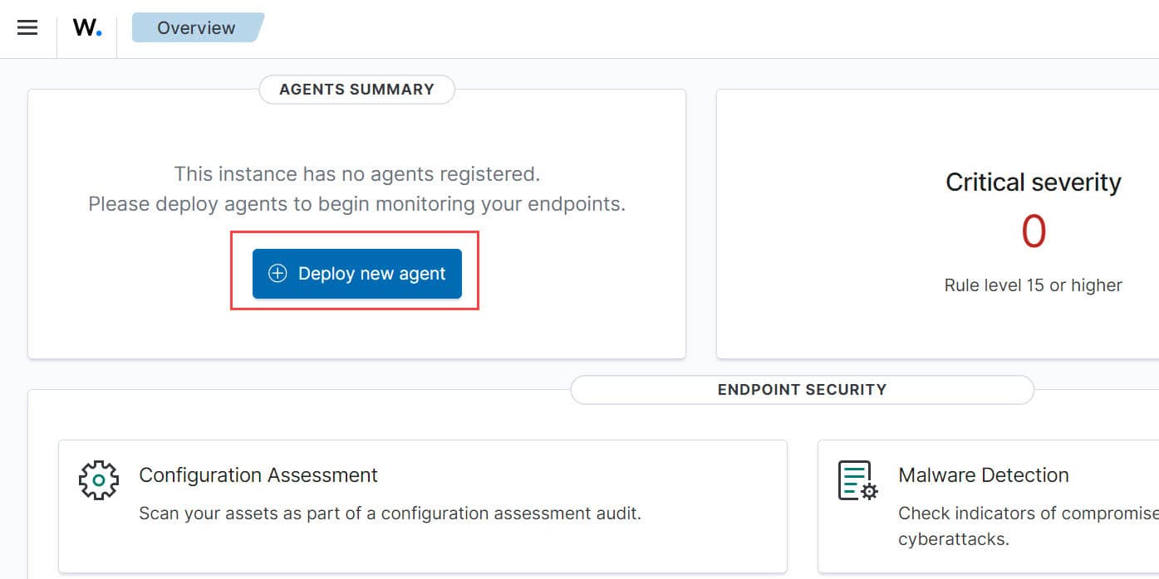Click the ENDPOINT SECURITY section label
The image size is (1159, 579).
[x=802, y=390]
